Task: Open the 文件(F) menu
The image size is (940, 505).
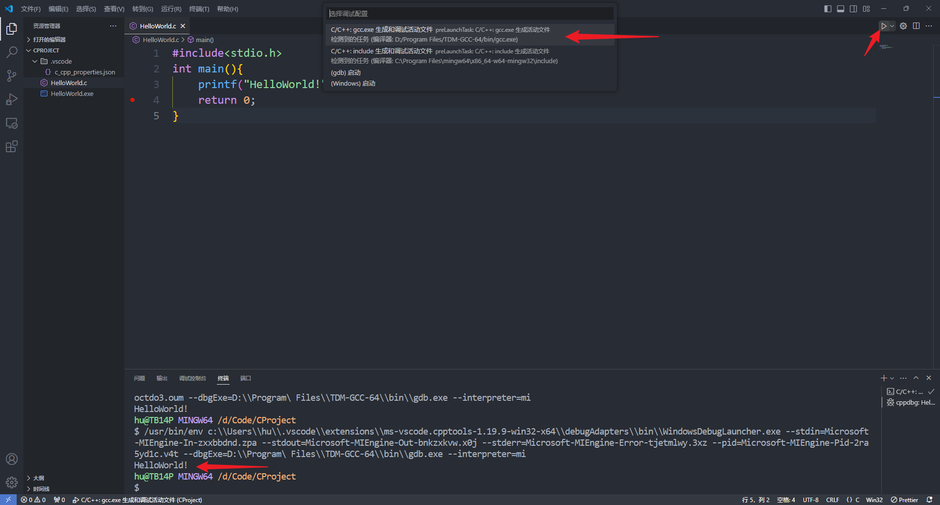Action: [x=30, y=9]
